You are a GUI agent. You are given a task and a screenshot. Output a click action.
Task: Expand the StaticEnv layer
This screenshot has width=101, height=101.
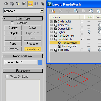51,50
